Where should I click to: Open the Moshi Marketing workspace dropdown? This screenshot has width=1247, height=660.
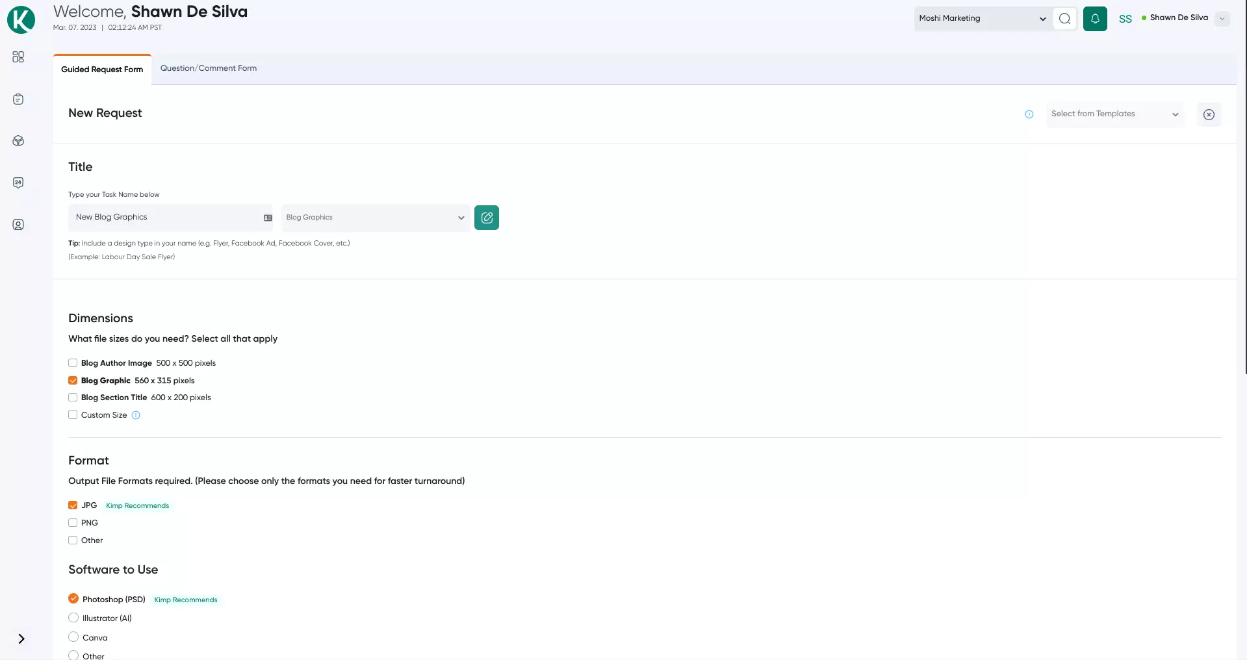(981, 18)
